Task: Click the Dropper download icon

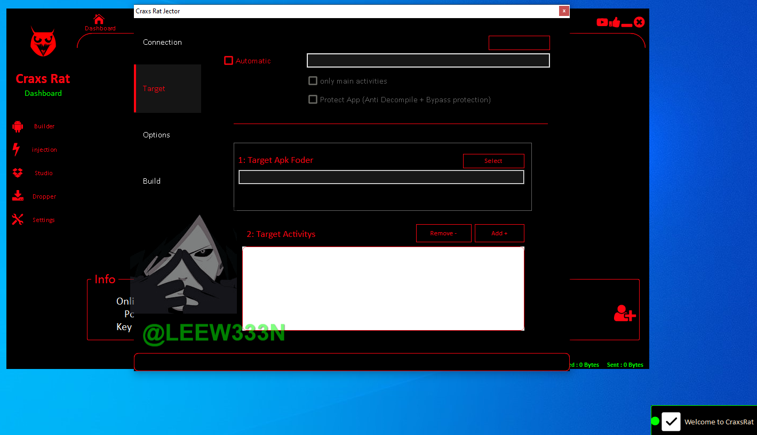Action: pyautogui.click(x=18, y=196)
